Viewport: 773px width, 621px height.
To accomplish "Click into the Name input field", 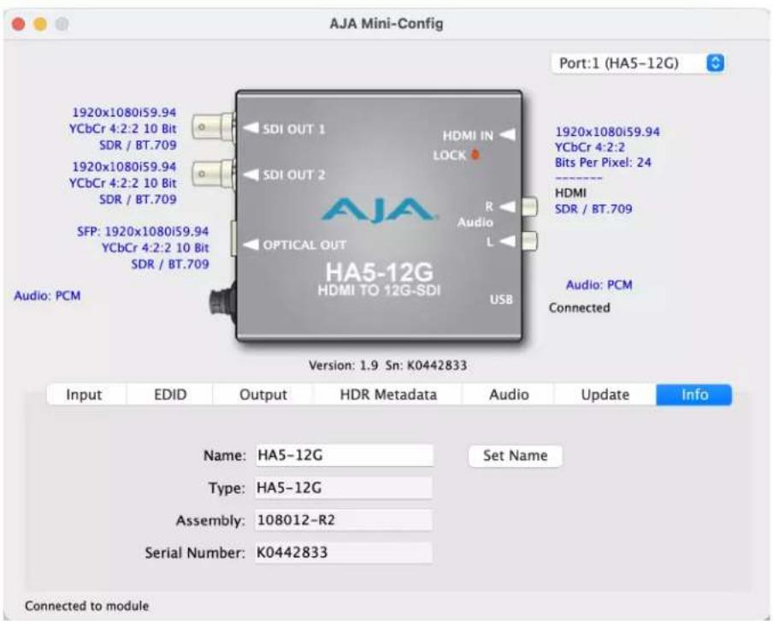I will tap(344, 455).
